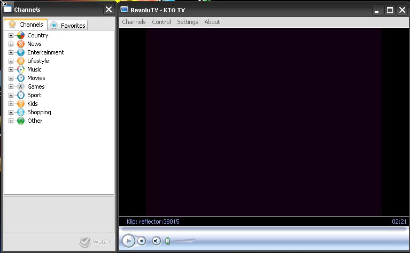Image resolution: width=410 pixels, height=253 pixels.
Task: Close the RevoluTV window
Action: [402, 10]
